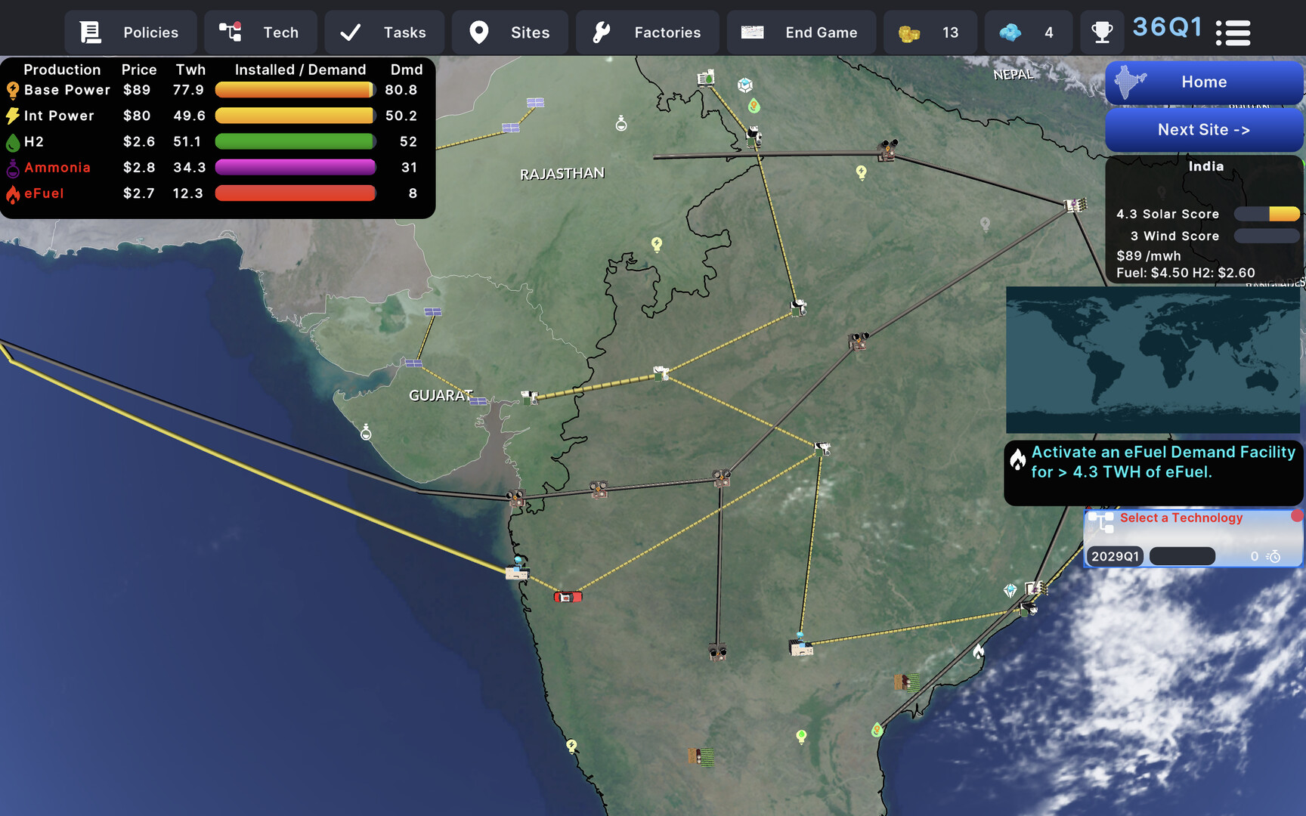
Task: Open the Factories menu
Action: [x=647, y=32]
